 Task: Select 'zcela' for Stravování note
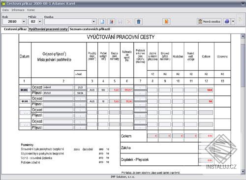pyautogui.click(x=77, y=150)
